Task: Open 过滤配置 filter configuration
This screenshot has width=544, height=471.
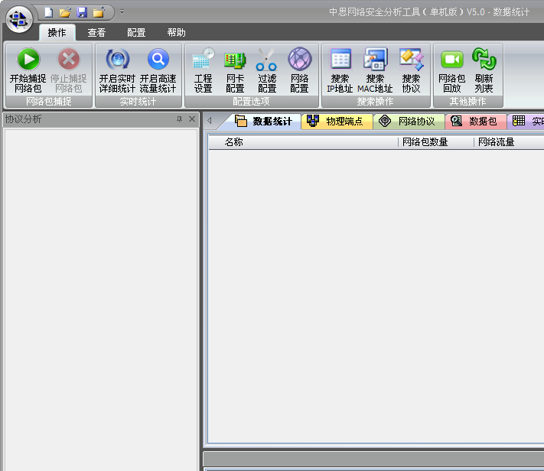Action: (x=267, y=60)
